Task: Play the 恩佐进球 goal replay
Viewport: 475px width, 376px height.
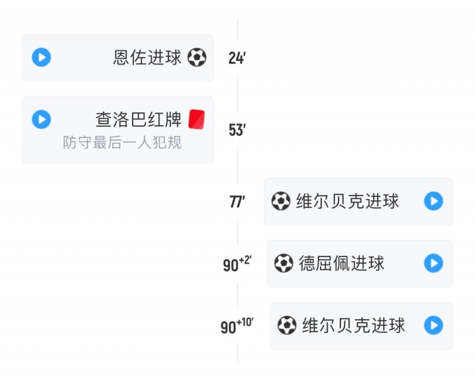Action: tap(42, 57)
